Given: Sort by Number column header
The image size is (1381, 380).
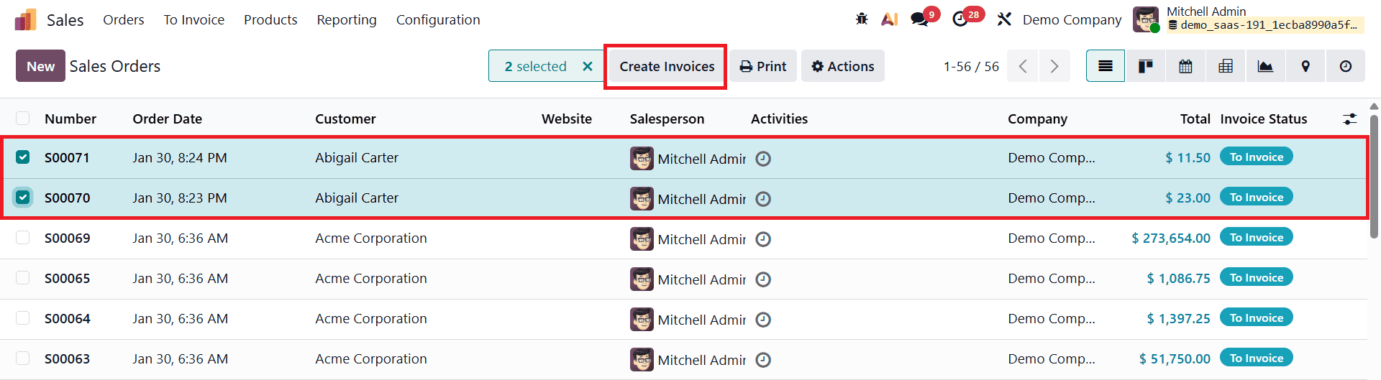Looking at the screenshot, I should coord(70,119).
